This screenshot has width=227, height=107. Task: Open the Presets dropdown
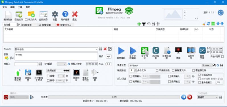pos(56,49)
